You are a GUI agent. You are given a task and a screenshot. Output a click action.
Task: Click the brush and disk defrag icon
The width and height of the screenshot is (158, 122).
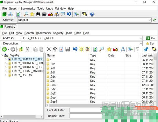point(56,14)
